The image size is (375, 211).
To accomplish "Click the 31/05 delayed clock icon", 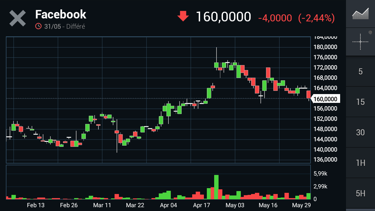I will (x=38, y=26).
